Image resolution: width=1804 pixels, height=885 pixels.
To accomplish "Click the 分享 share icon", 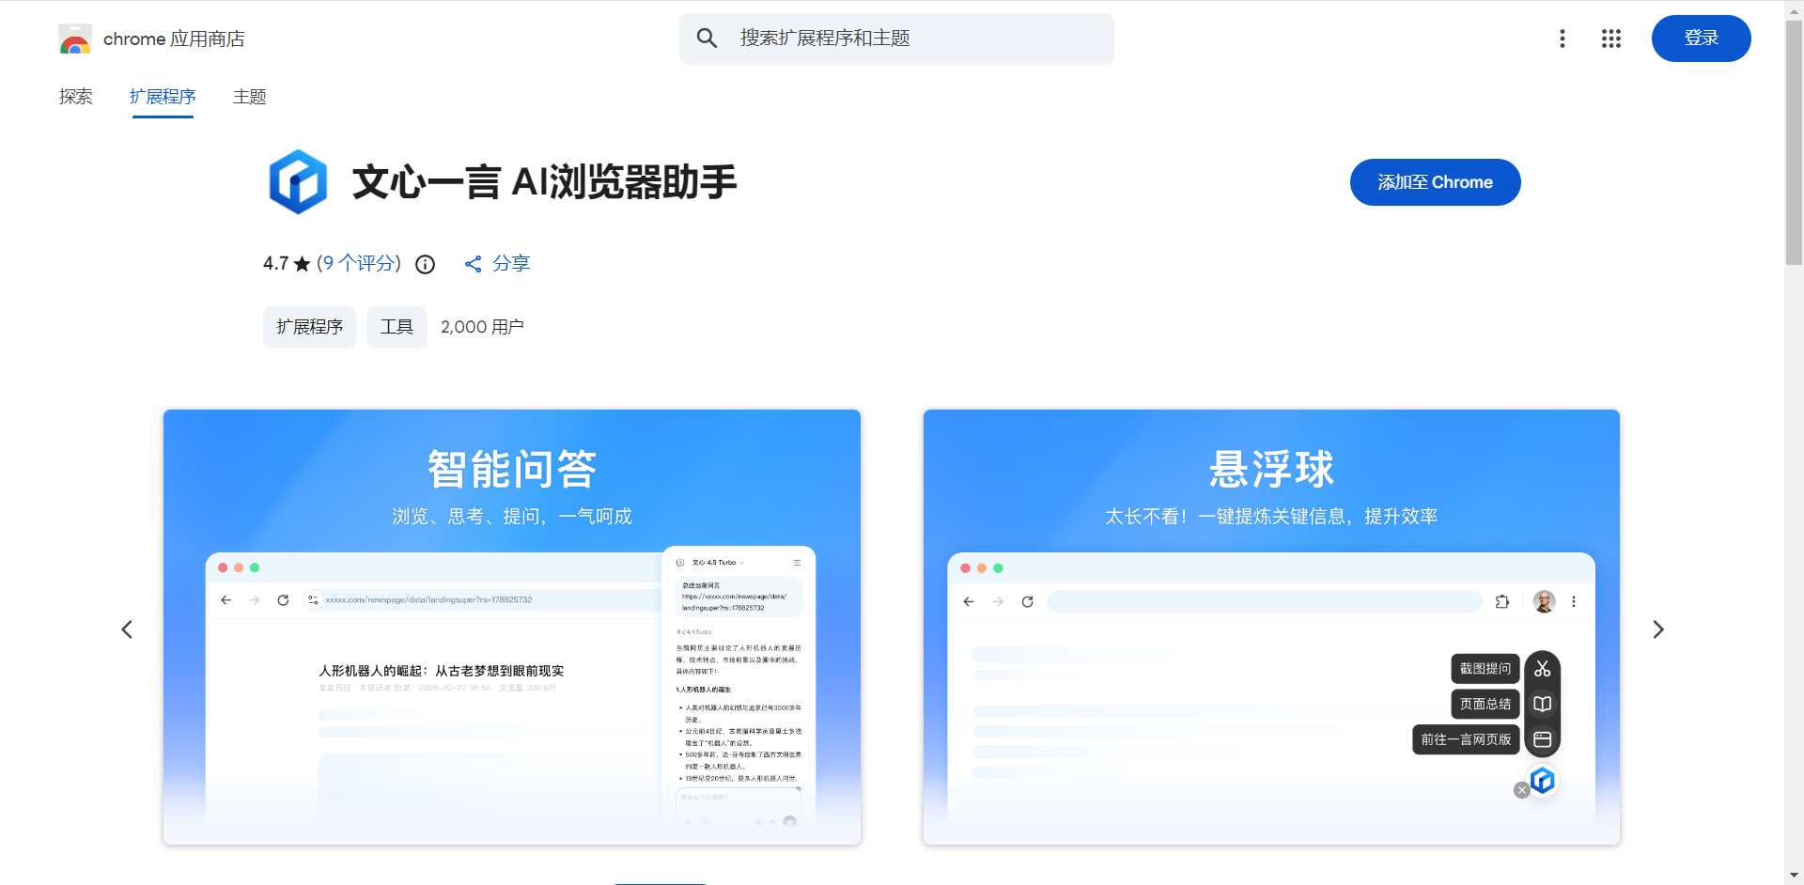I will [x=474, y=264].
